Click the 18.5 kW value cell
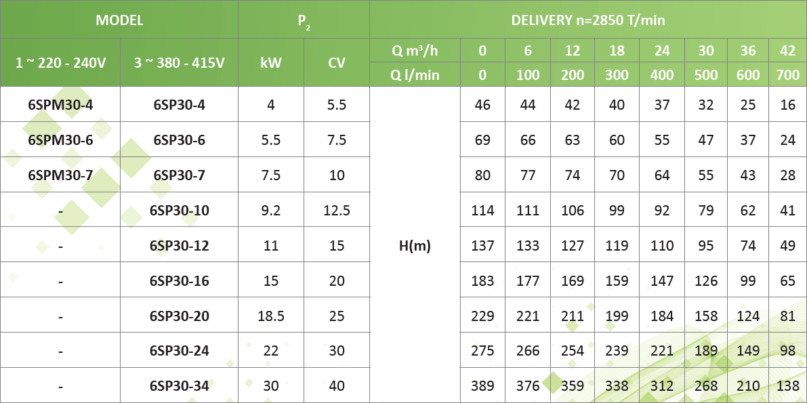 (x=271, y=316)
